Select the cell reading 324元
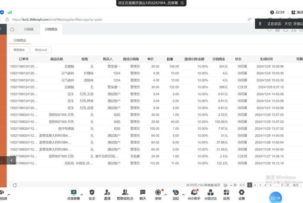Image resolution: width=303 pixels, height=203 pixels. [x=223, y=67]
